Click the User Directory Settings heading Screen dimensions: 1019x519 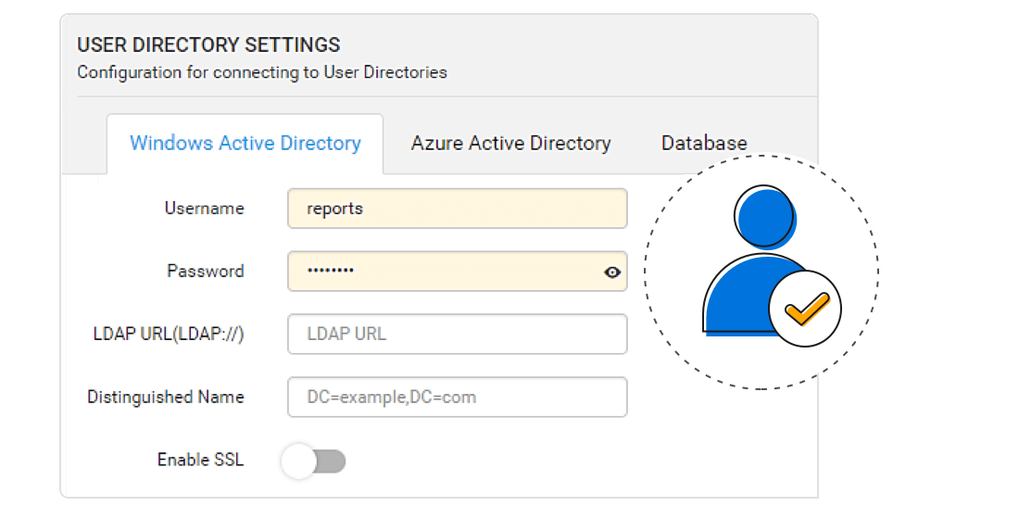pyautogui.click(x=208, y=44)
